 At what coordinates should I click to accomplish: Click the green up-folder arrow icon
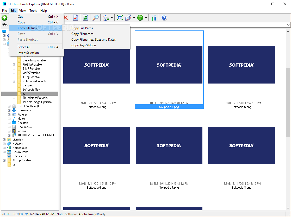[4, 18]
